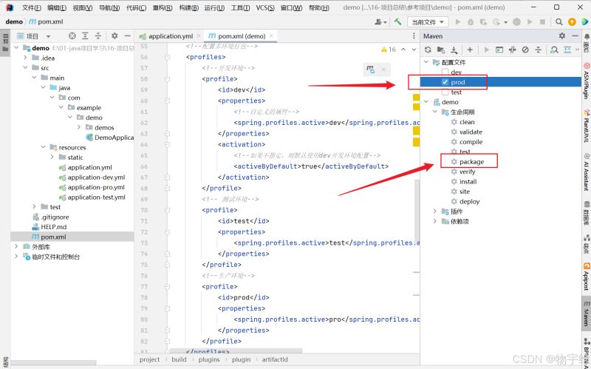The image size is (591, 369).
Task: Open Maven panel settings gear
Action: [x=562, y=35]
